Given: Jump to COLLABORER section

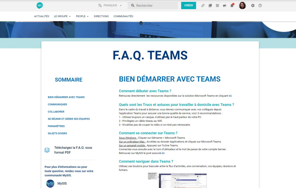Looking at the screenshot, I should pyautogui.click(x=56, y=112).
